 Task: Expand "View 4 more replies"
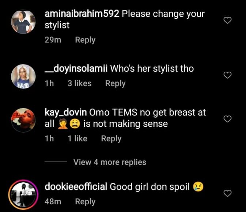coord(110,162)
